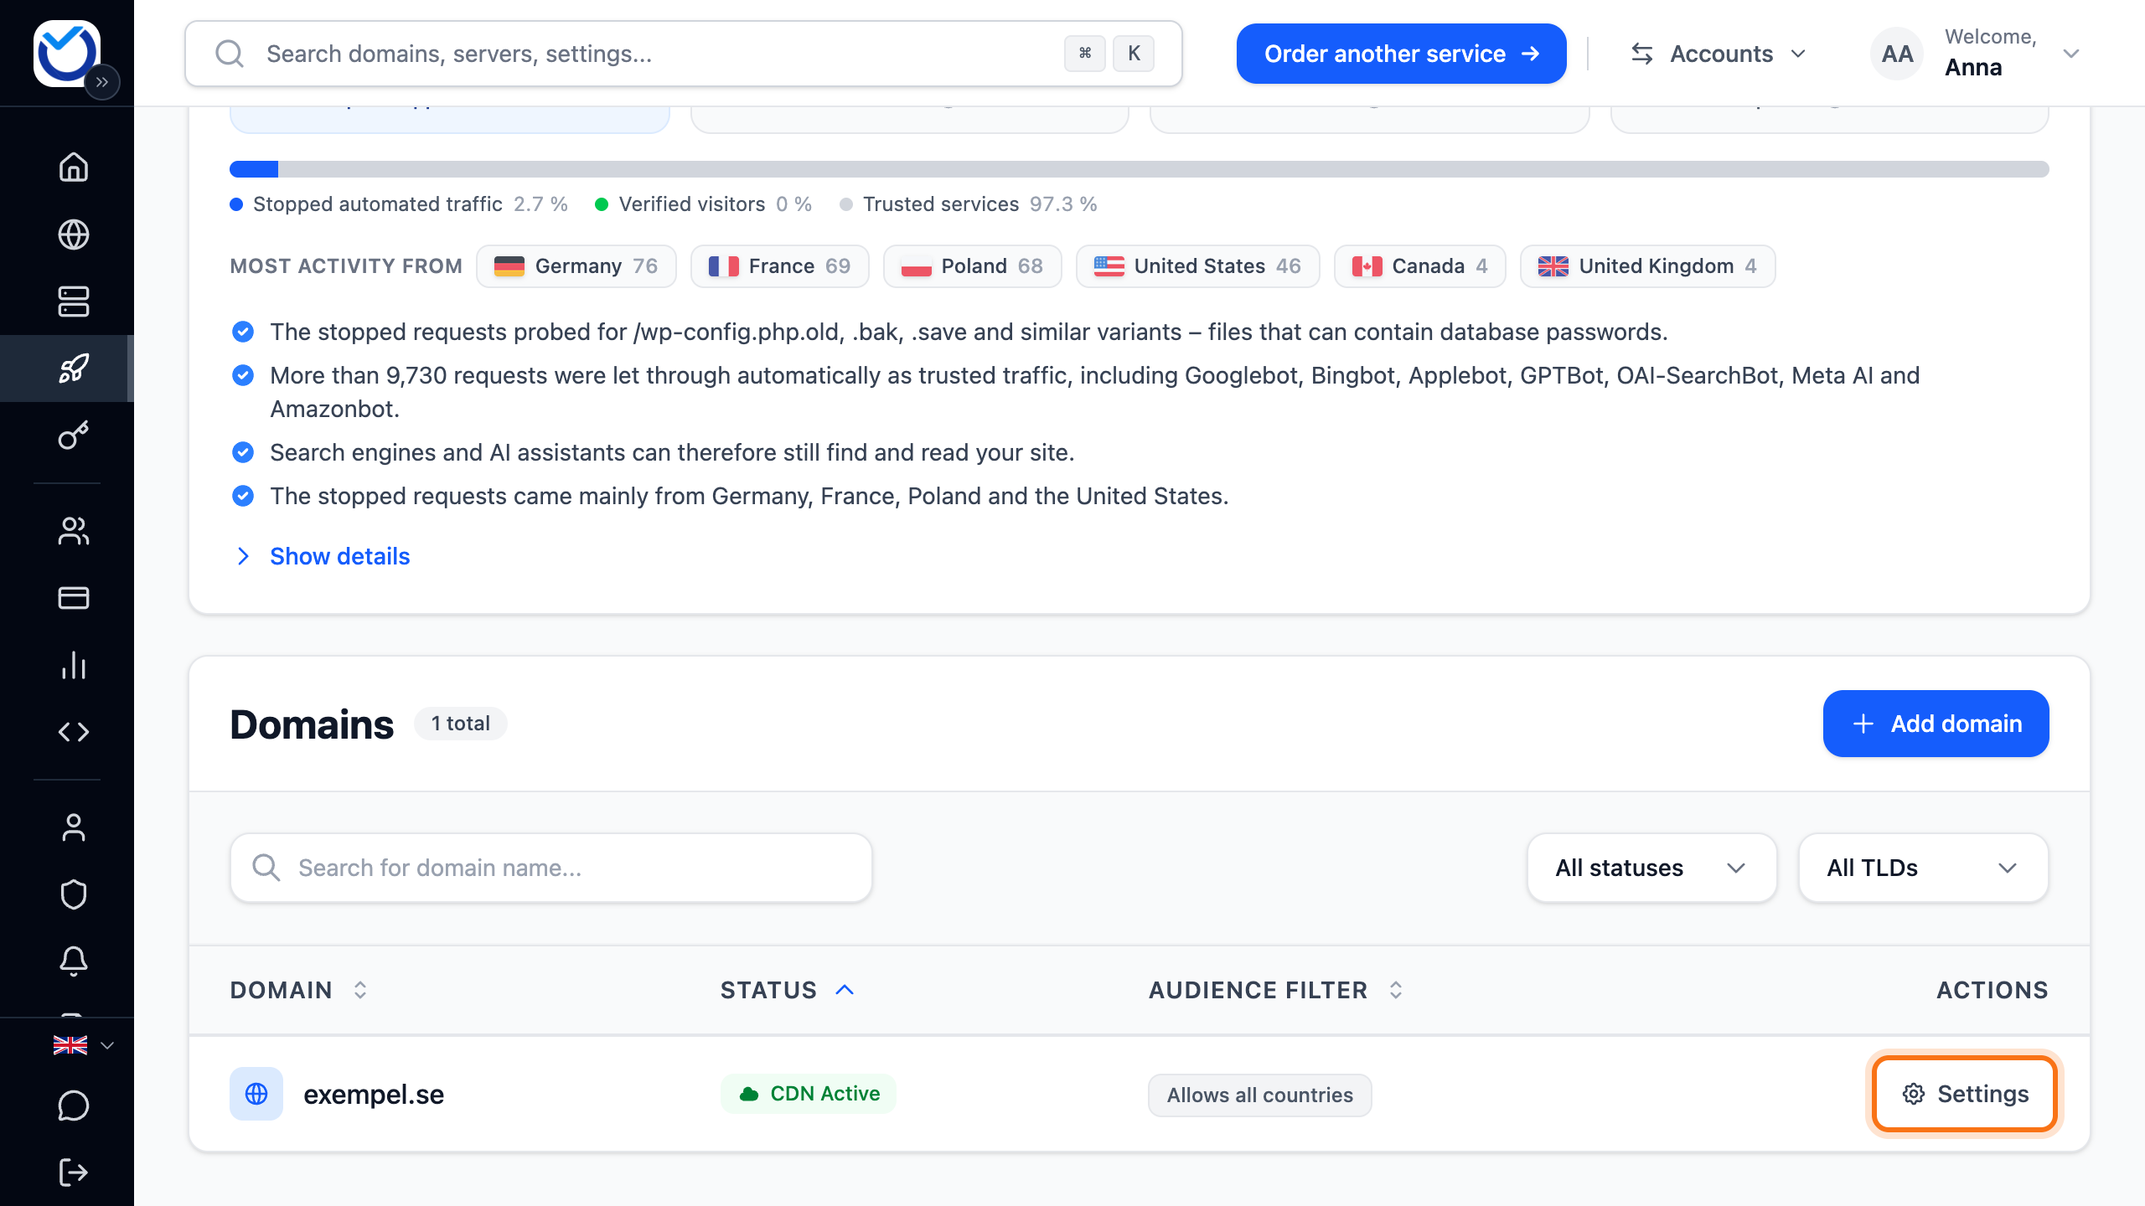
Task: Open the shield security icon
Action: (x=74, y=894)
